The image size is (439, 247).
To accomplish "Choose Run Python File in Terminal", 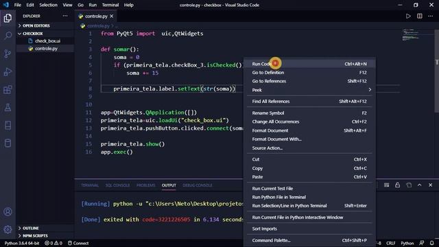I will (x=309, y=197).
